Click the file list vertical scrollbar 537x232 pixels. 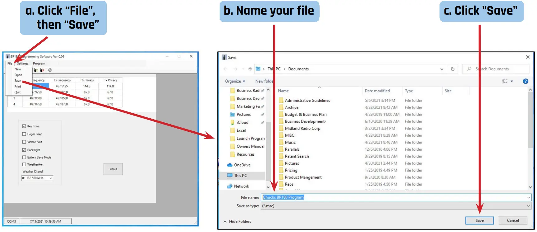(530, 120)
